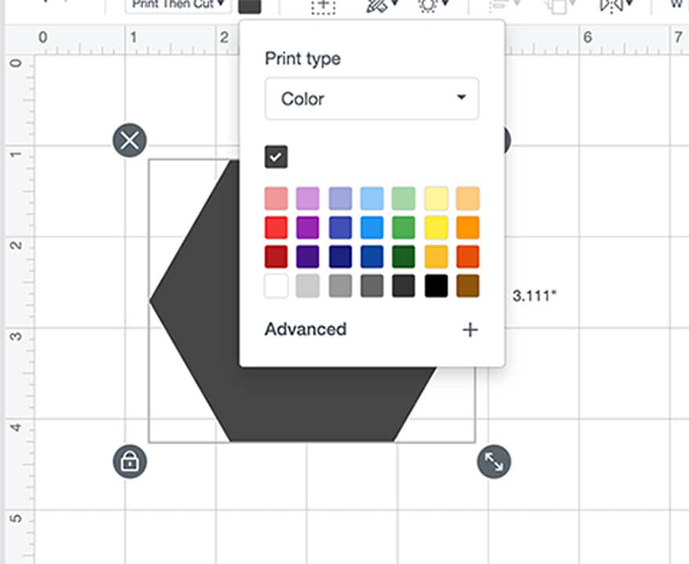Open the Print type Color dropdown
689x564 pixels.
coord(371,99)
